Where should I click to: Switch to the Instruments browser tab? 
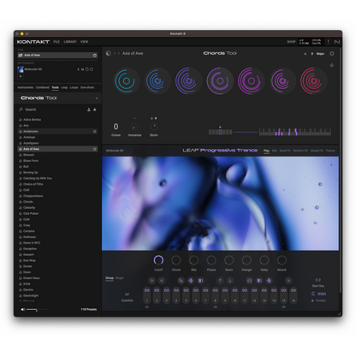pos(26,87)
